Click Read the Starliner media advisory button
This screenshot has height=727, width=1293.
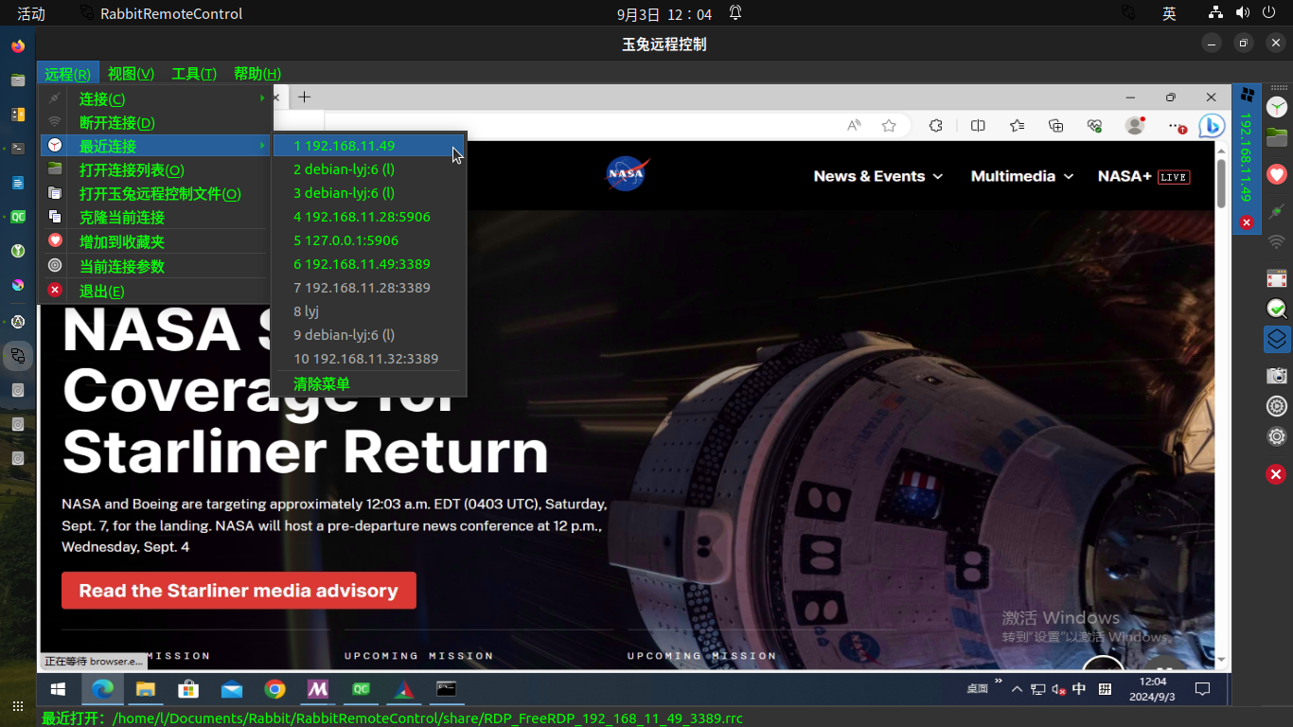coord(239,591)
